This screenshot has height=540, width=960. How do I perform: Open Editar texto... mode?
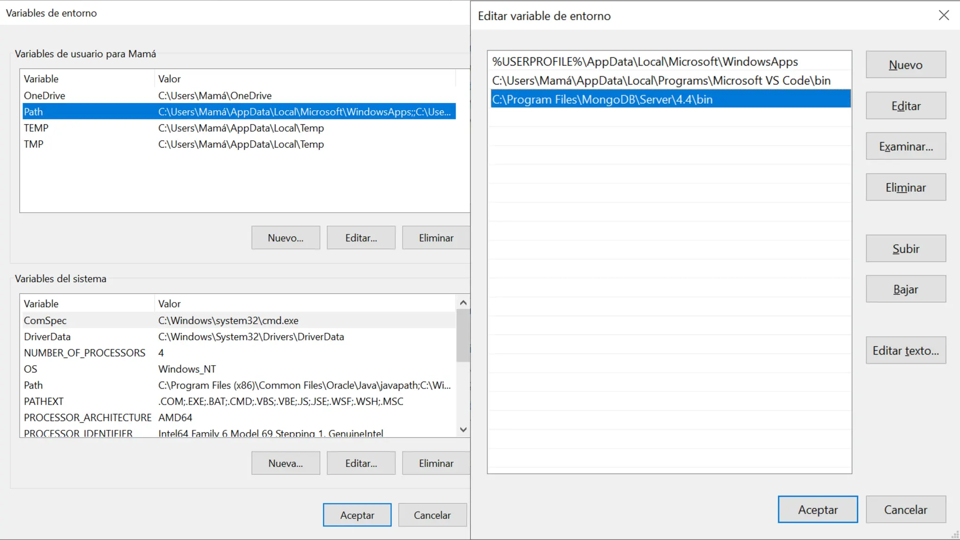click(x=905, y=351)
